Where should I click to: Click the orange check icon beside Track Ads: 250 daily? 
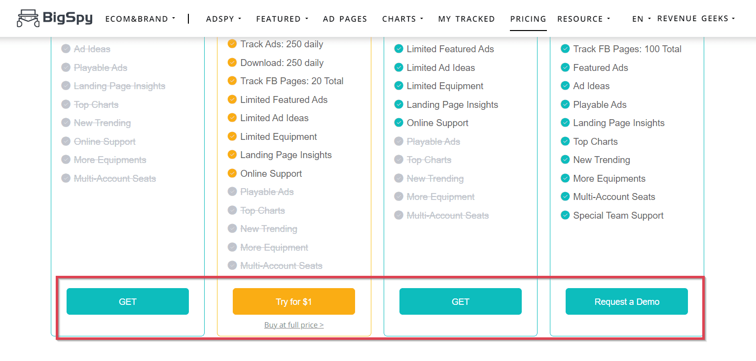(x=232, y=44)
